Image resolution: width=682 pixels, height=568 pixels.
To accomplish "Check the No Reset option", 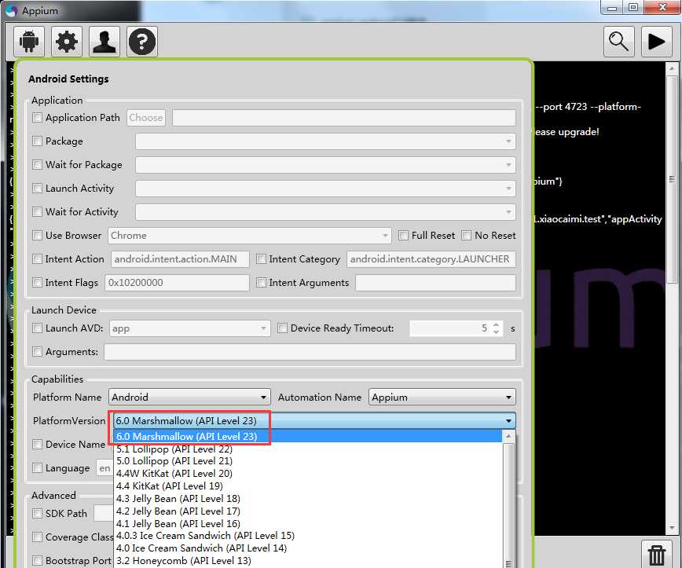I will (466, 235).
